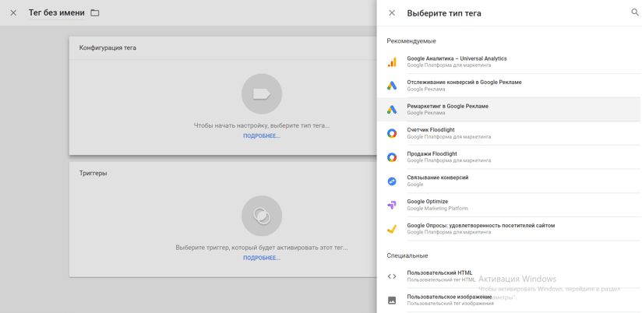Screen dimensions: 642x313
Task: Click the purple Google Optimize icon
Action: (x=392, y=205)
